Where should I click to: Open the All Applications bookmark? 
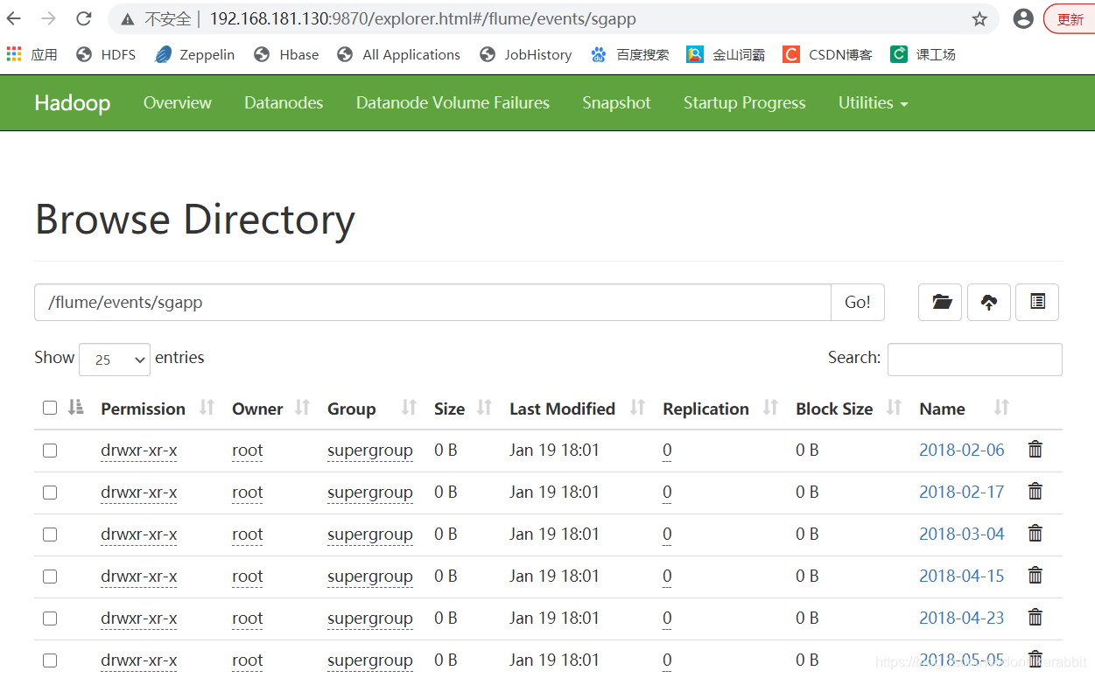click(398, 54)
